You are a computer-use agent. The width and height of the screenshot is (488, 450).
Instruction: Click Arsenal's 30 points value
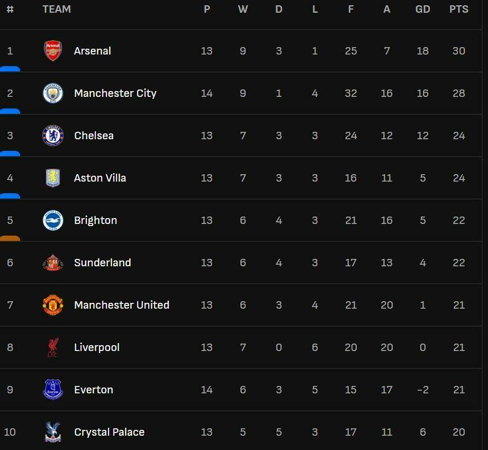[x=458, y=51]
